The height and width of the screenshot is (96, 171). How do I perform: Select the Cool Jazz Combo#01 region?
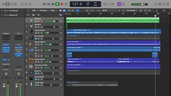113,66
